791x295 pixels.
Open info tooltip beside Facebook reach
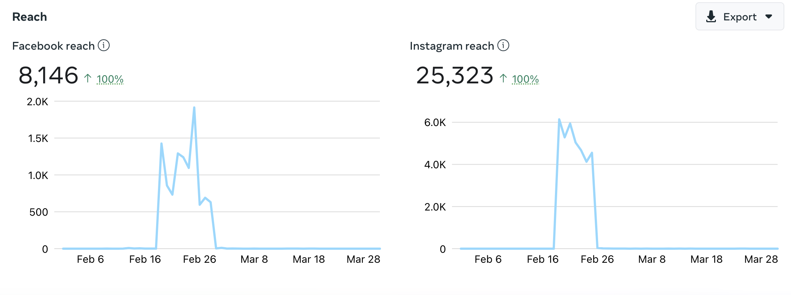tap(104, 46)
